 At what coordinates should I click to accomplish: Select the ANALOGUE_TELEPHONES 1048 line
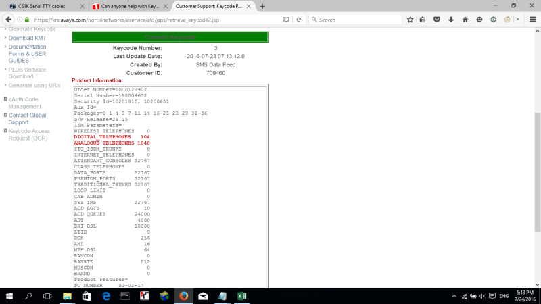pos(112,143)
